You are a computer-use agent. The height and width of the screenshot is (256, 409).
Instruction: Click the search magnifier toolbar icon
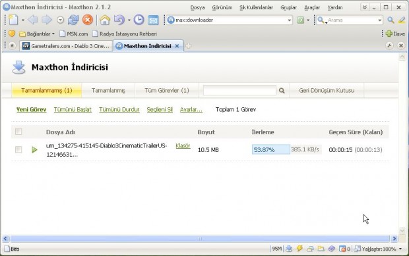391,20
